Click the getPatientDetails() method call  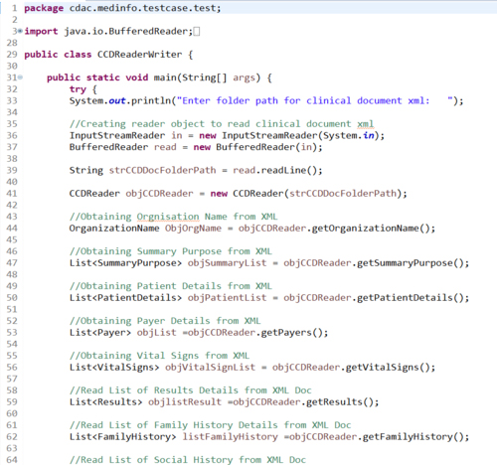point(411,298)
